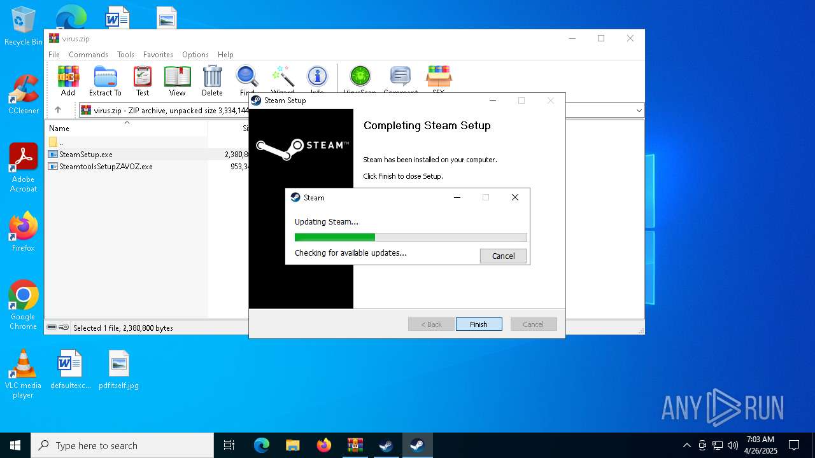Open Adobe Acrobat desktop shortcut
The image size is (815, 458).
pos(23,168)
